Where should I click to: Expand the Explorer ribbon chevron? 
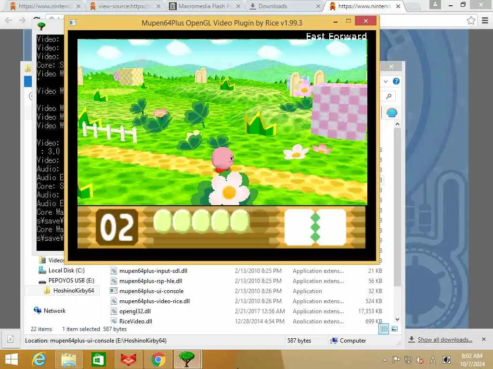[x=386, y=82]
